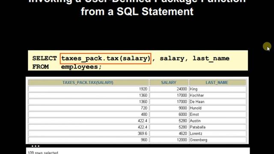Click the last name King
Screen dimensions: 274x154
pyautogui.click(x=194, y=89)
